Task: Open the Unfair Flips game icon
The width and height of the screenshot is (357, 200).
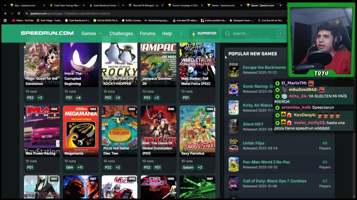Action: pos(233,145)
